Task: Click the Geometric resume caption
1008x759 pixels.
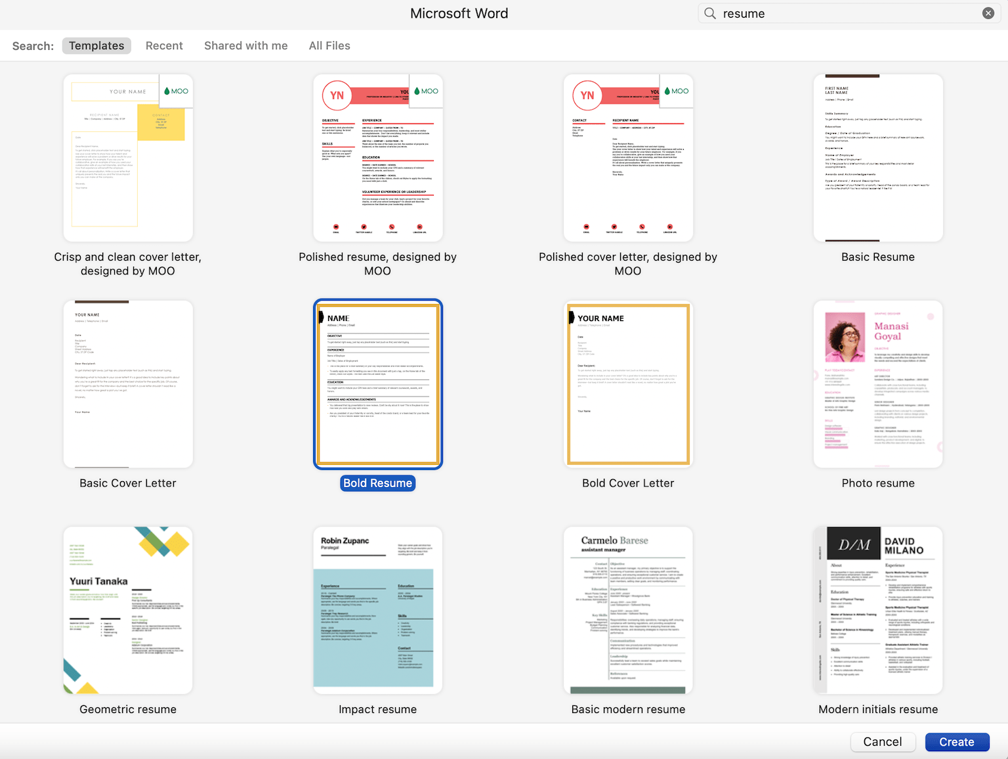Action: tap(128, 709)
